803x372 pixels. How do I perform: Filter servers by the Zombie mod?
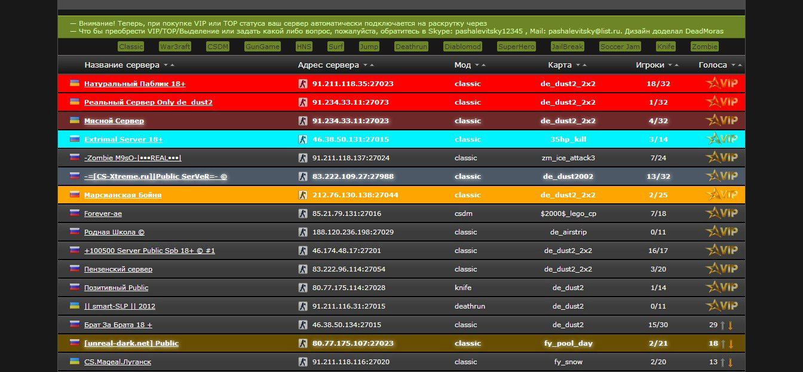tap(704, 47)
